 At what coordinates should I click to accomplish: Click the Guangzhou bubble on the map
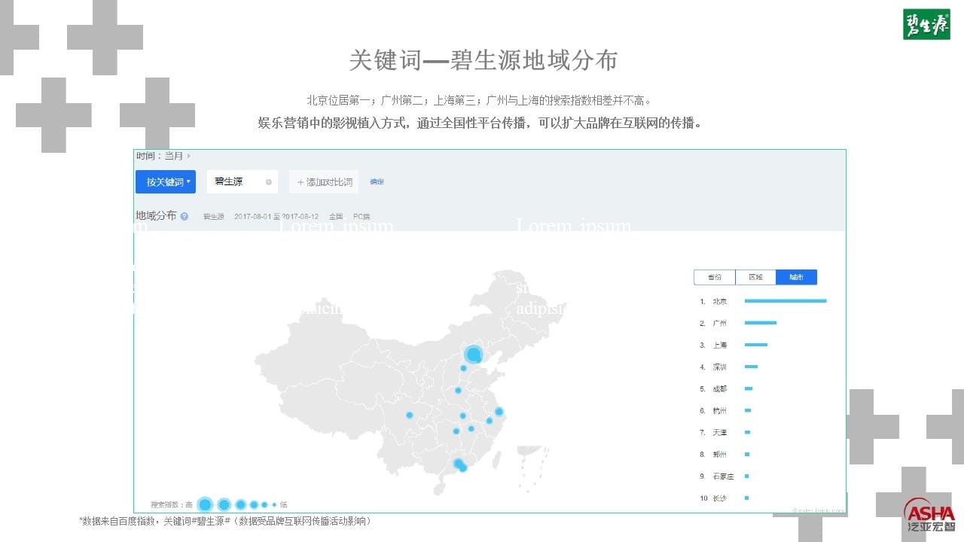[458, 464]
